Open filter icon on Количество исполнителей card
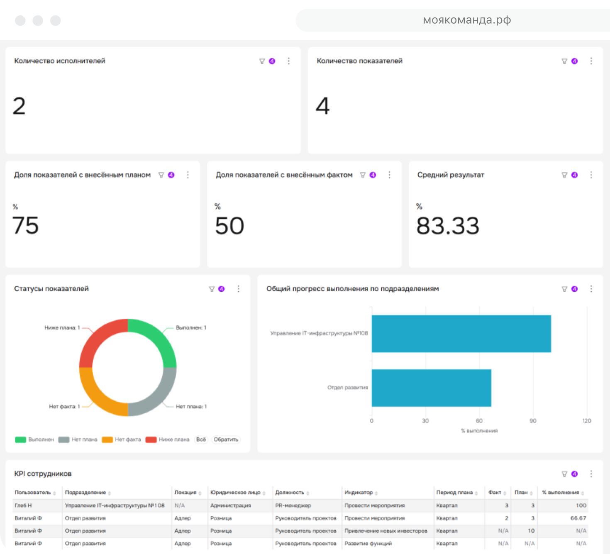 [x=262, y=61]
